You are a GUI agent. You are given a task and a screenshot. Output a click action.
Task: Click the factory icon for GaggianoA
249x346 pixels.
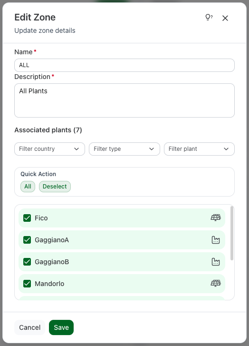(216, 240)
